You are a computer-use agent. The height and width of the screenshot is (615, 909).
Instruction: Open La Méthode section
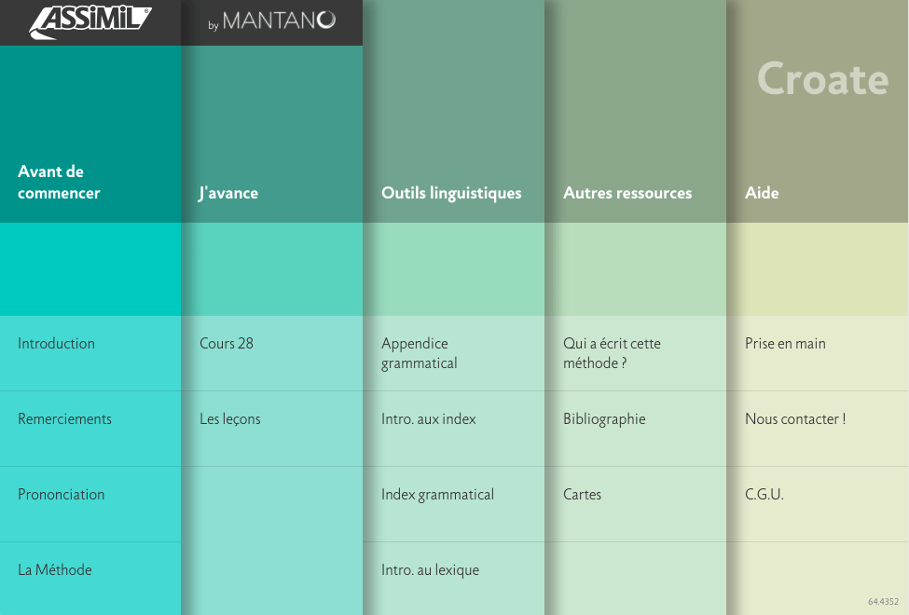point(55,570)
